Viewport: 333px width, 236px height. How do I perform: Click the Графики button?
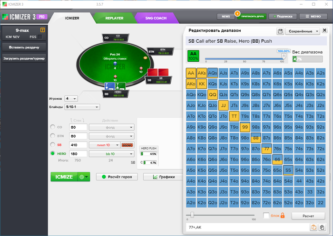tap(164, 177)
